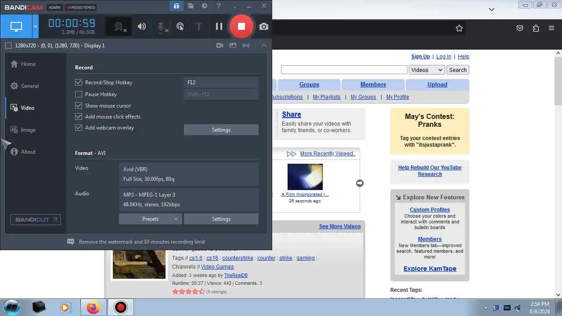Bookmark page with Firefox star icon
Viewport: 562px width, 316px height.
459,28
